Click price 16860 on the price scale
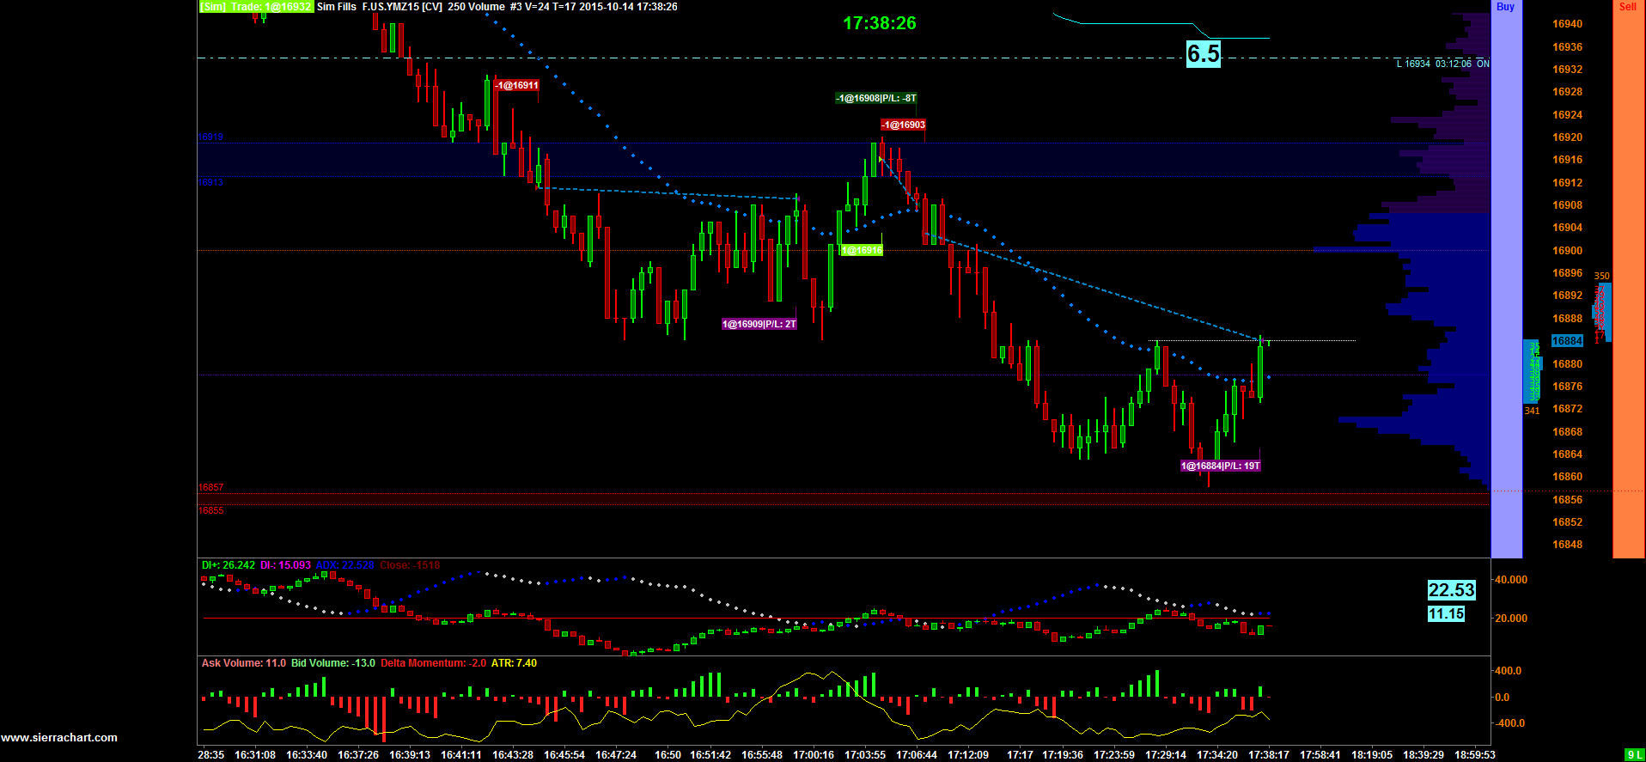The height and width of the screenshot is (762, 1646). [x=1567, y=477]
